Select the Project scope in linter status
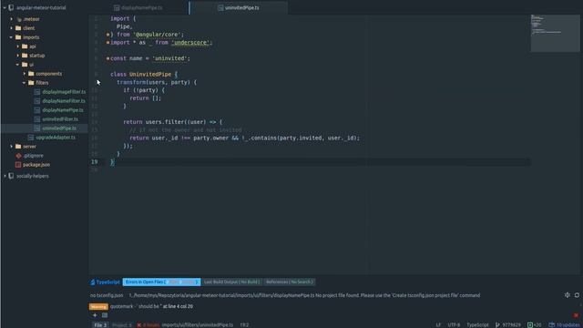Image resolution: width=583 pixels, height=328 pixels. point(122,324)
